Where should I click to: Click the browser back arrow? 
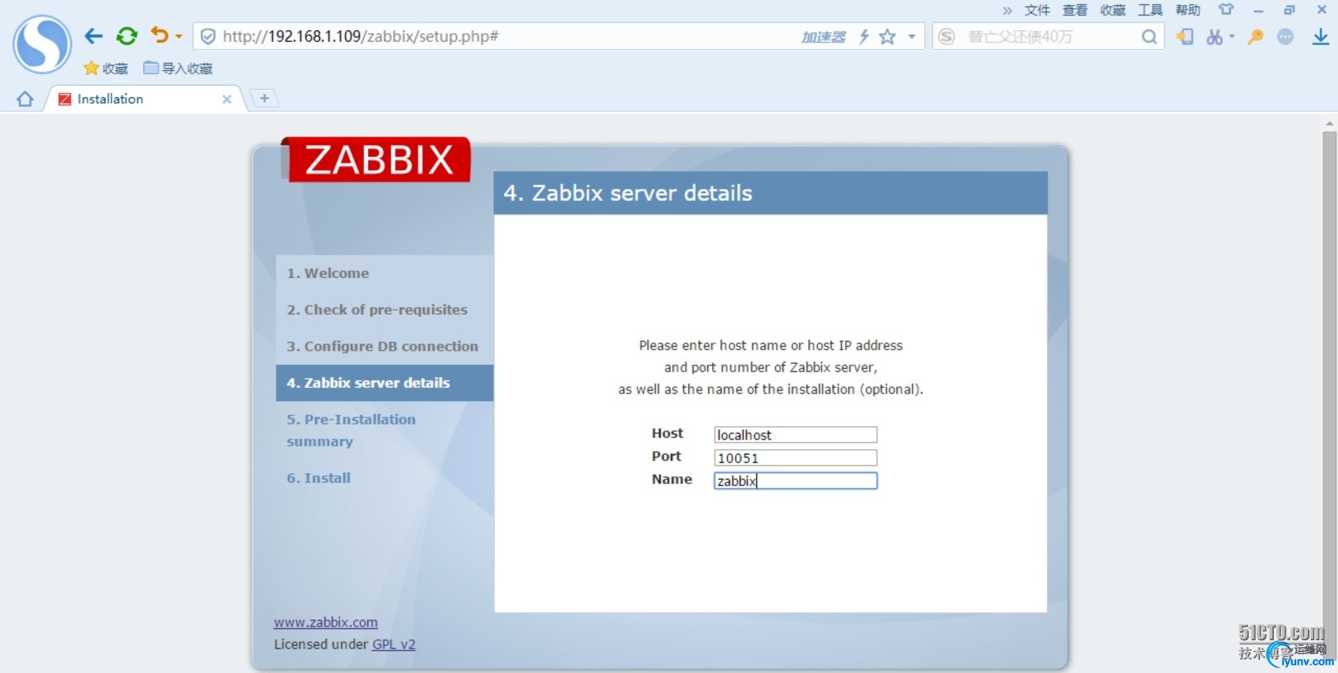pos(93,36)
